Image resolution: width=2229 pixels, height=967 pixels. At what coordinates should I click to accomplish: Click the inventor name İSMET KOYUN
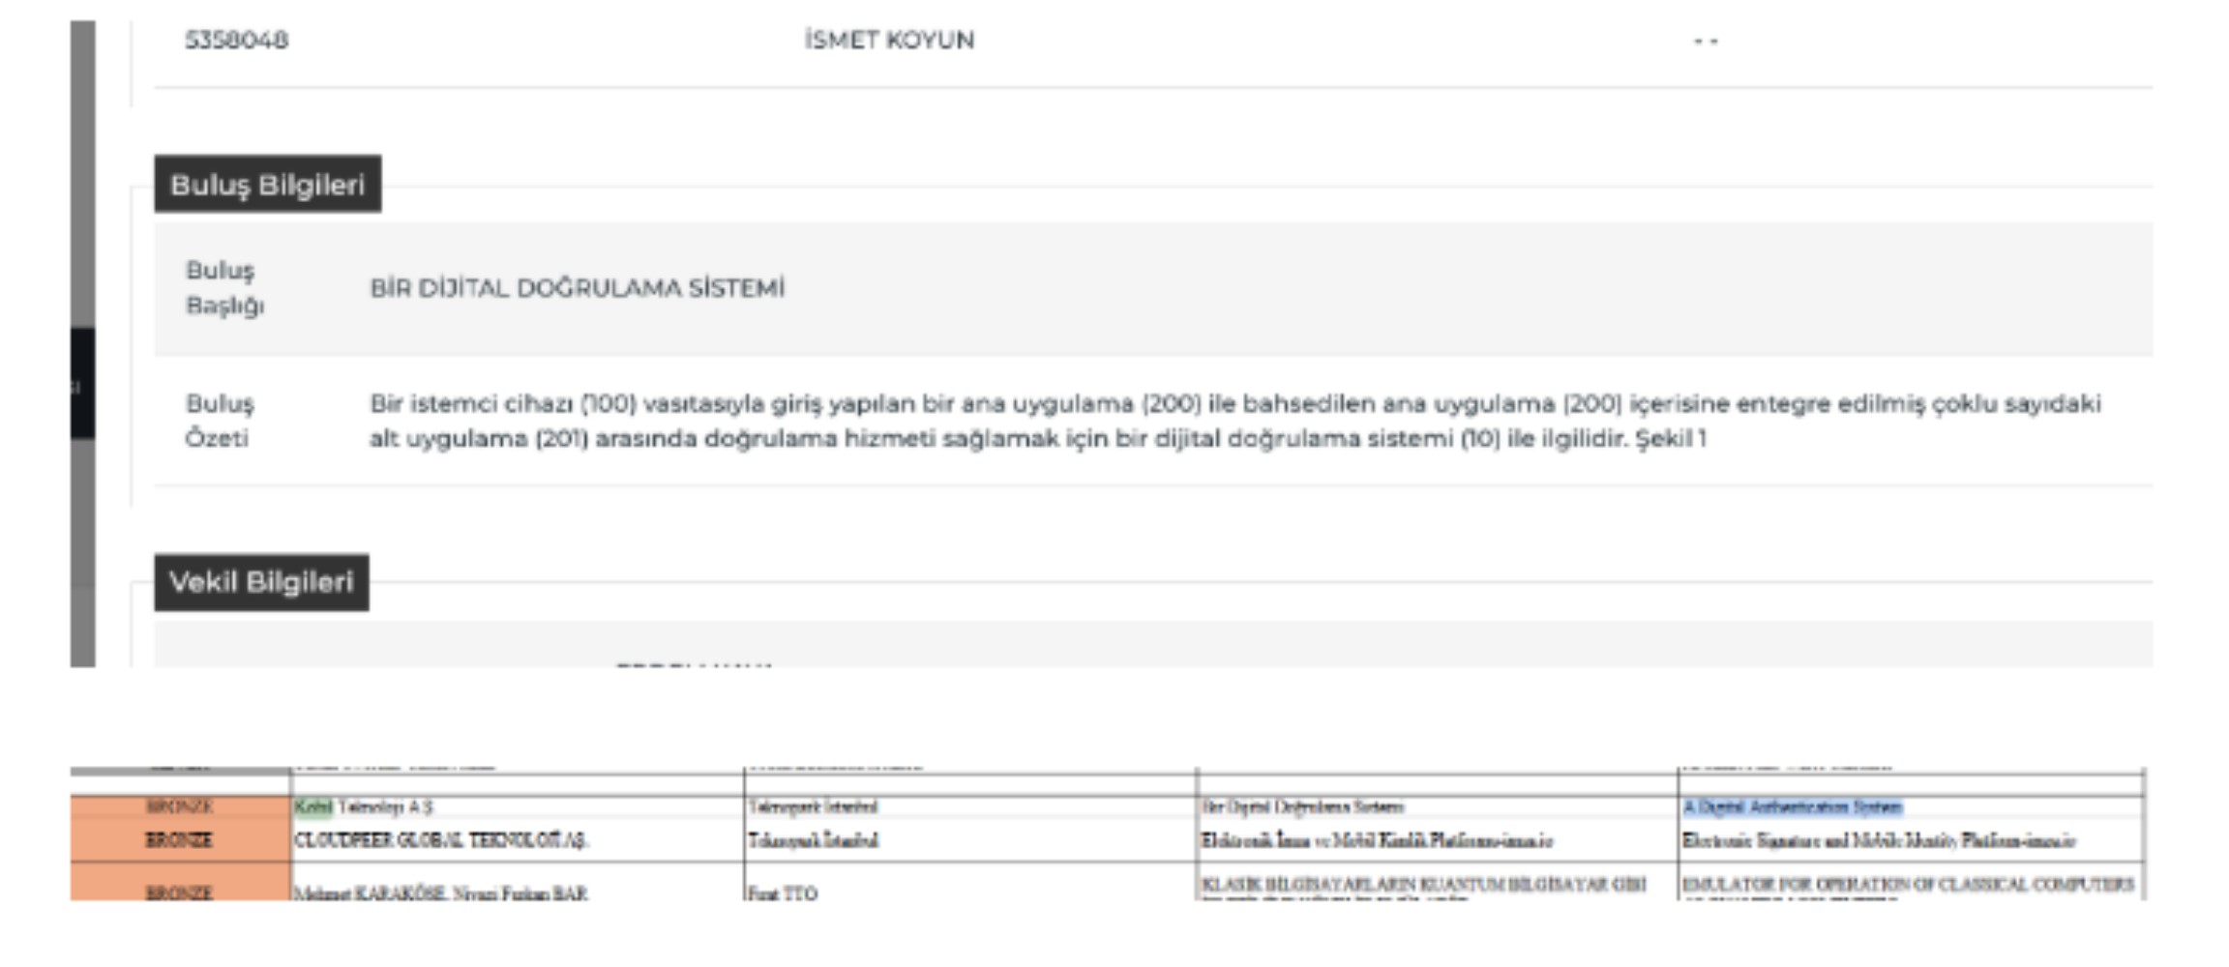tap(888, 41)
